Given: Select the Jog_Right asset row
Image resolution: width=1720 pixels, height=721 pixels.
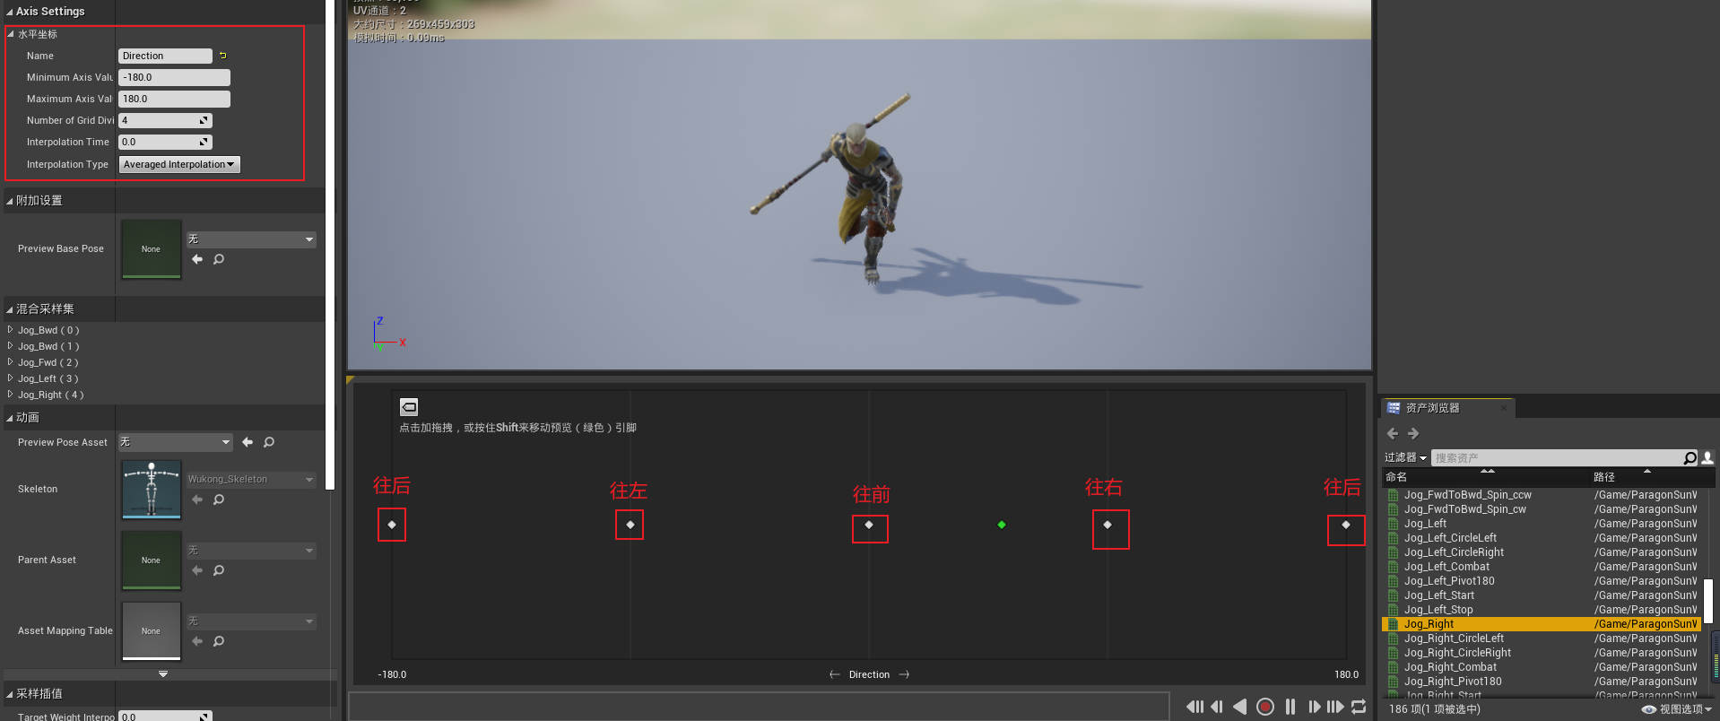Looking at the screenshot, I should coord(1542,624).
